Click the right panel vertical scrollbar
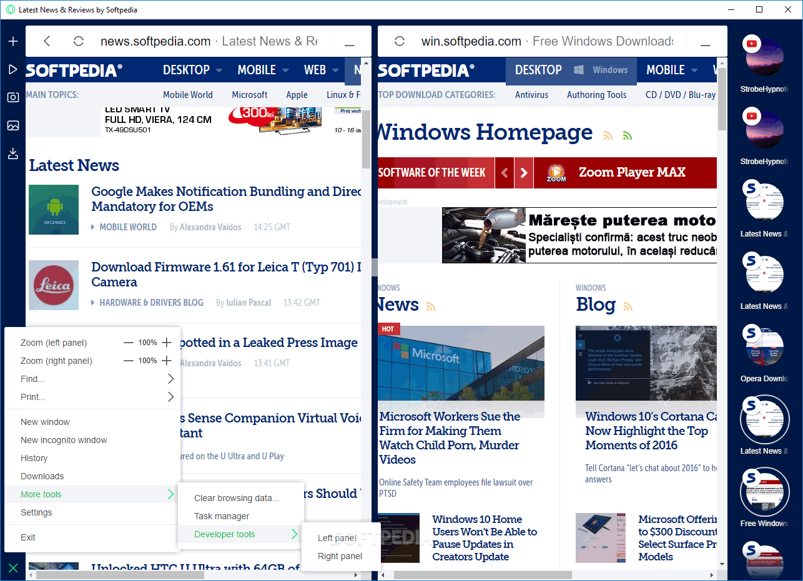The width and height of the screenshot is (803, 581). point(722,99)
